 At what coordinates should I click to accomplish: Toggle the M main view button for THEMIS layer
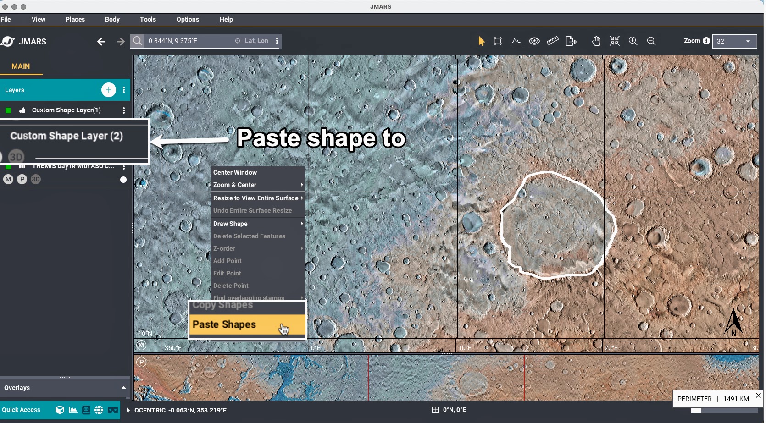pos(8,180)
